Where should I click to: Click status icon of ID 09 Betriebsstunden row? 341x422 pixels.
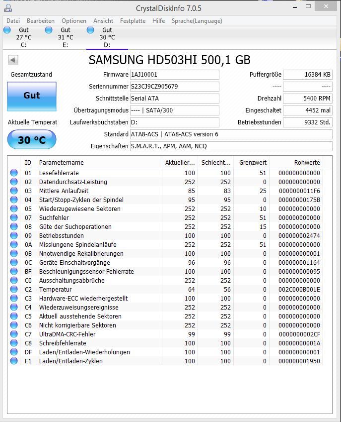[x=14, y=235]
